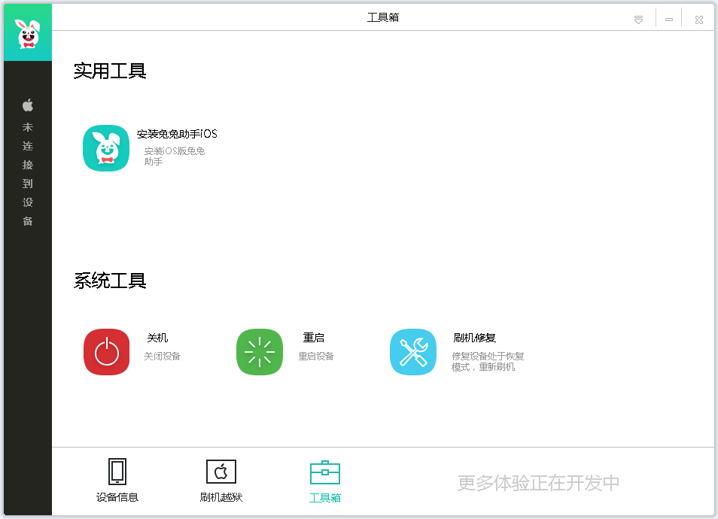Click the 安装兔兔助手iOS rabbit app icon
The height and width of the screenshot is (519, 718).
(105, 147)
